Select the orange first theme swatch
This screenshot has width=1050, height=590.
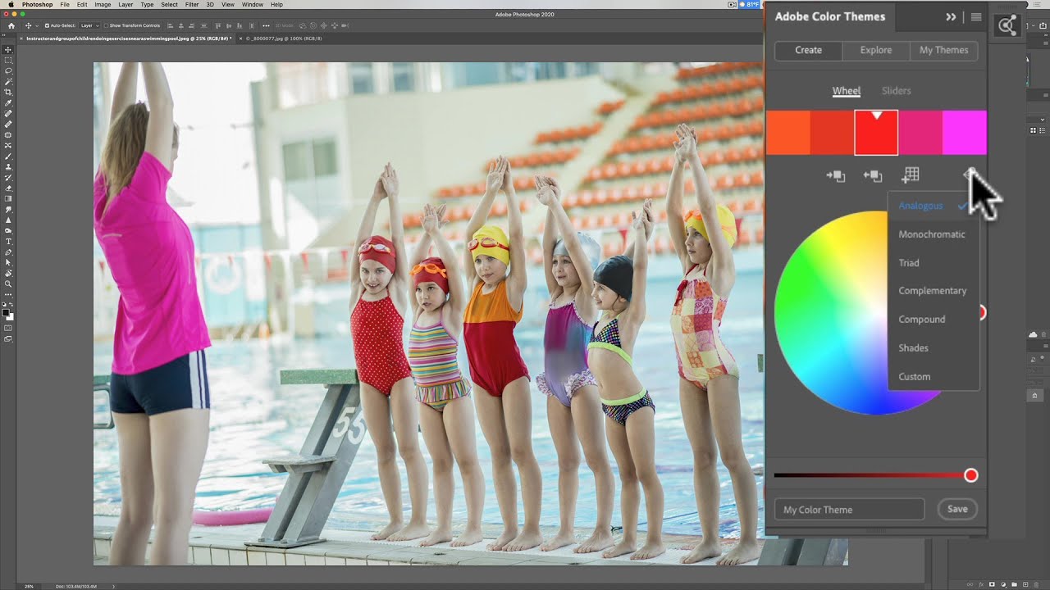point(788,133)
